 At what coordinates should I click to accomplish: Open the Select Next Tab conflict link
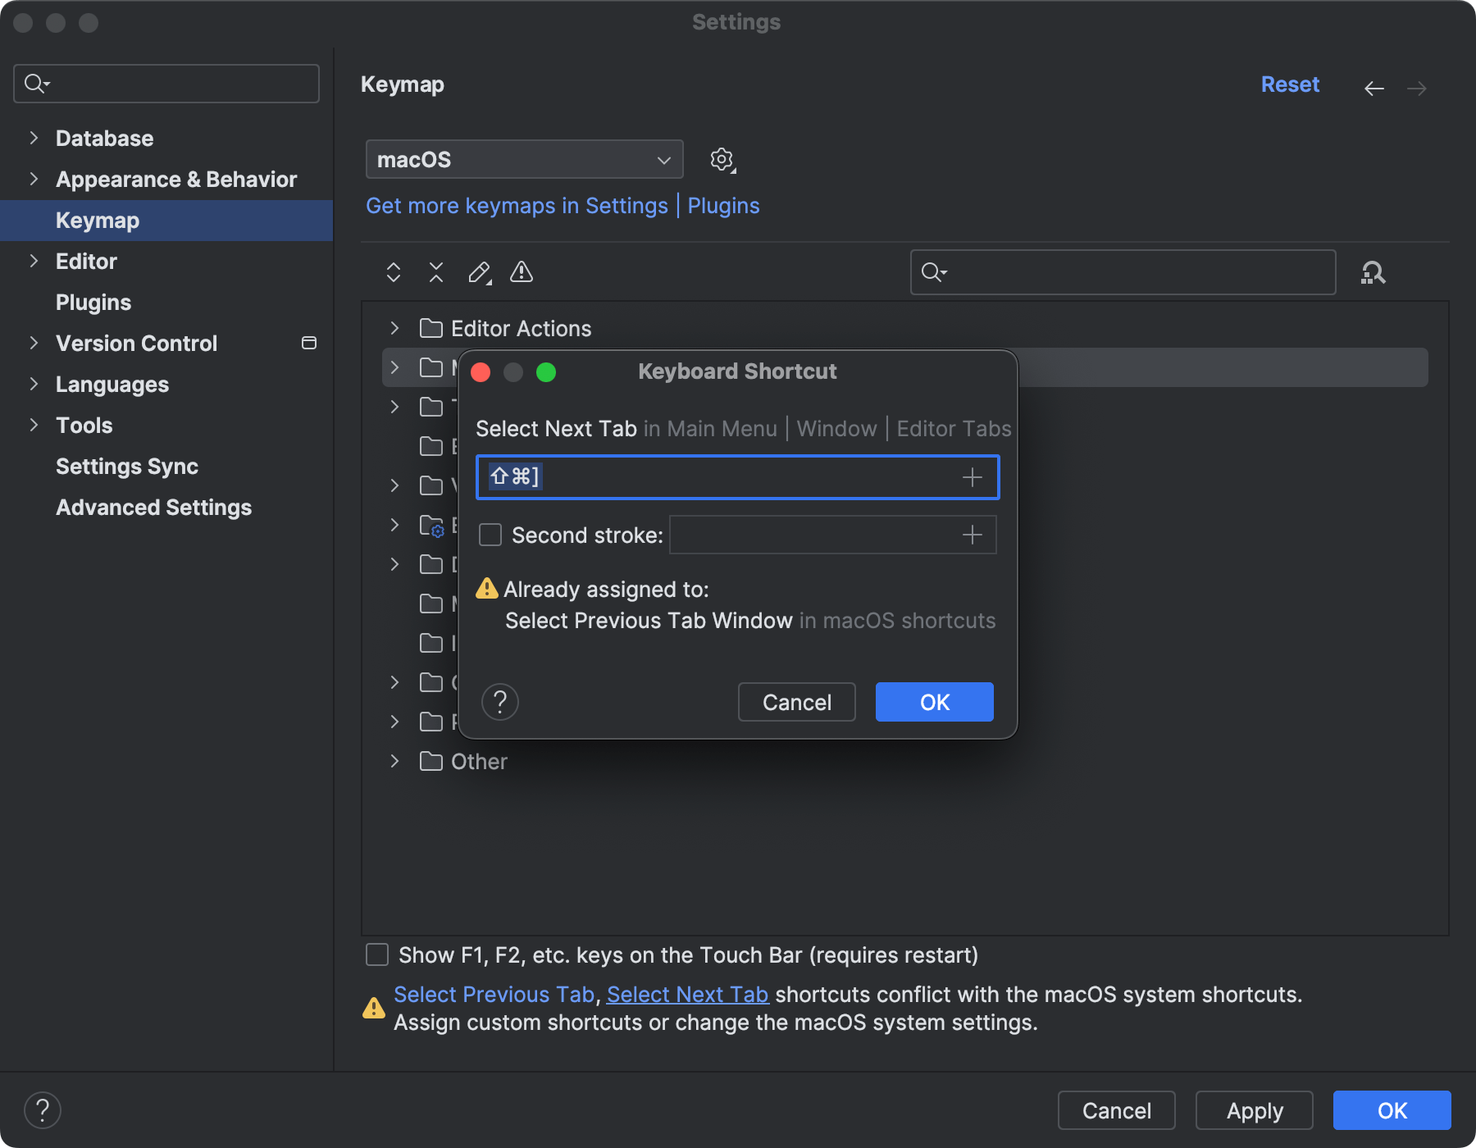click(687, 994)
